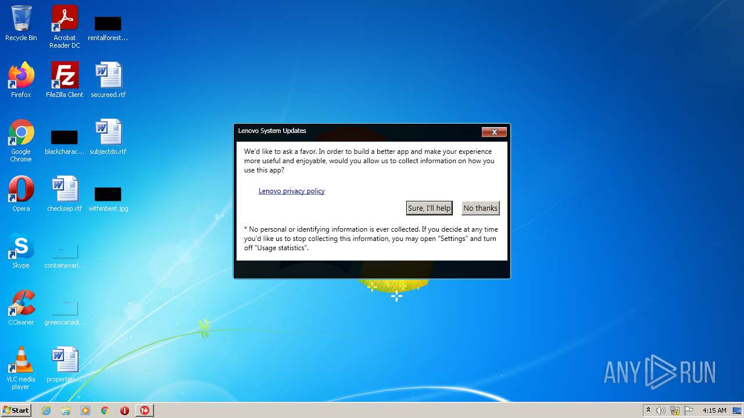The image size is (744, 418).
Task: Select the FileZilla Client shortcut
Action: point(65,80)
